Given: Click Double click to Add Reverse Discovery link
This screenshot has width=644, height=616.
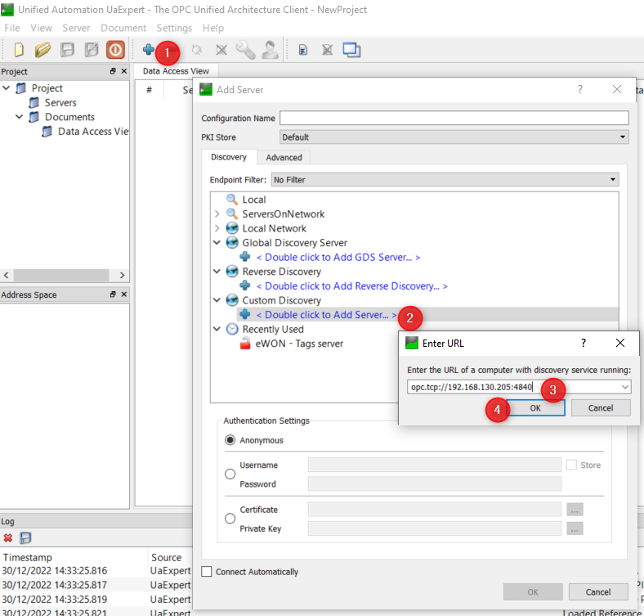Looking at the screenshot, I should (x=352, y=286).
